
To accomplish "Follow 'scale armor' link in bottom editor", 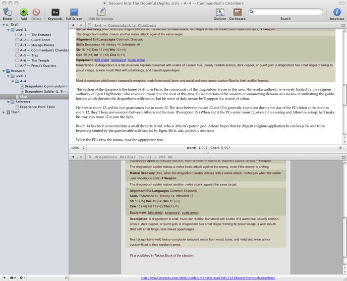I will (190, 213).
